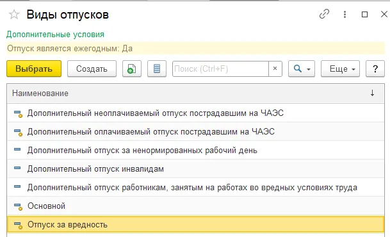Open the three-dot window menu
Image resolution: width=390 pixels, height=237 pixels.
pos(345,14)
